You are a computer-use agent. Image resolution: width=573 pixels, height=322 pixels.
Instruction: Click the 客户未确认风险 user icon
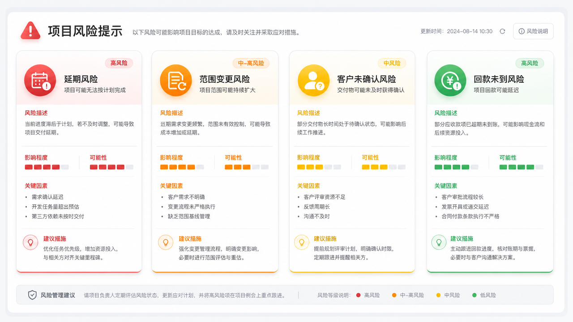click(313, 80)
